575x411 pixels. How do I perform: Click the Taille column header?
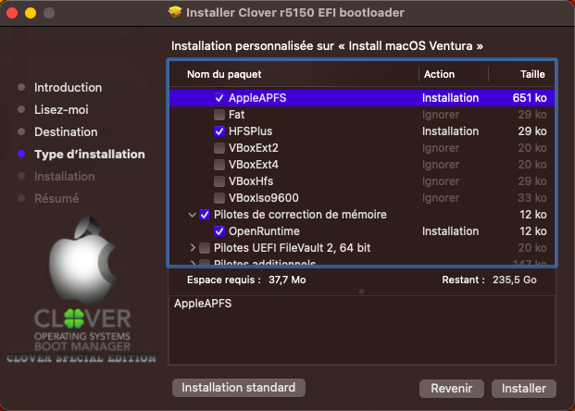(532, 74)
